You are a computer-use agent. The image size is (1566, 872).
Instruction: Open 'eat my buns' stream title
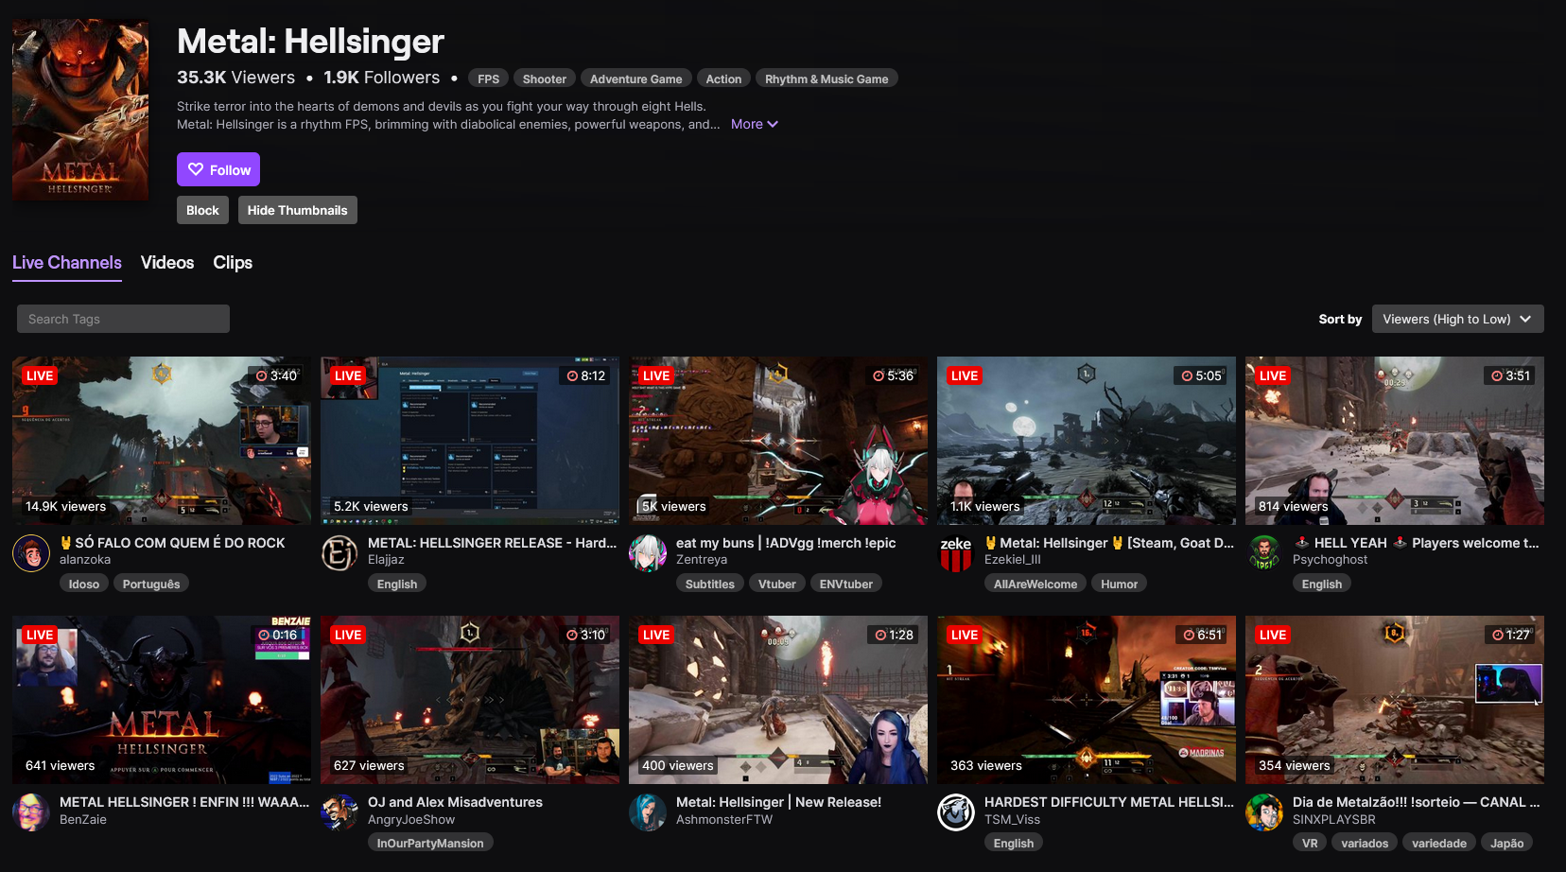tap(786, 543)
